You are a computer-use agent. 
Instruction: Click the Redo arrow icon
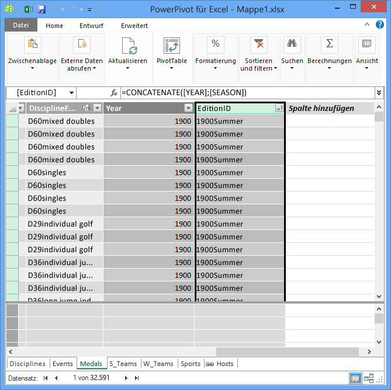click(x=73, y=9)
